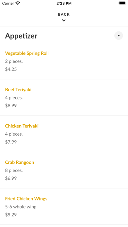Tap the 2 pieces description text
Screen dimensions: 128x227
tap(14, 61)
